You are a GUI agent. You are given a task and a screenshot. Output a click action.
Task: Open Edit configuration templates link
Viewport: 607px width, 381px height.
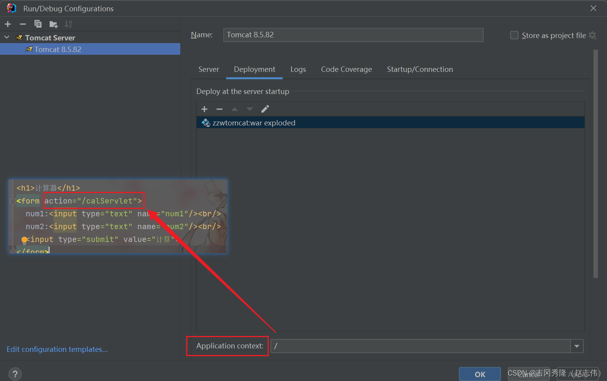coord(57,349)
